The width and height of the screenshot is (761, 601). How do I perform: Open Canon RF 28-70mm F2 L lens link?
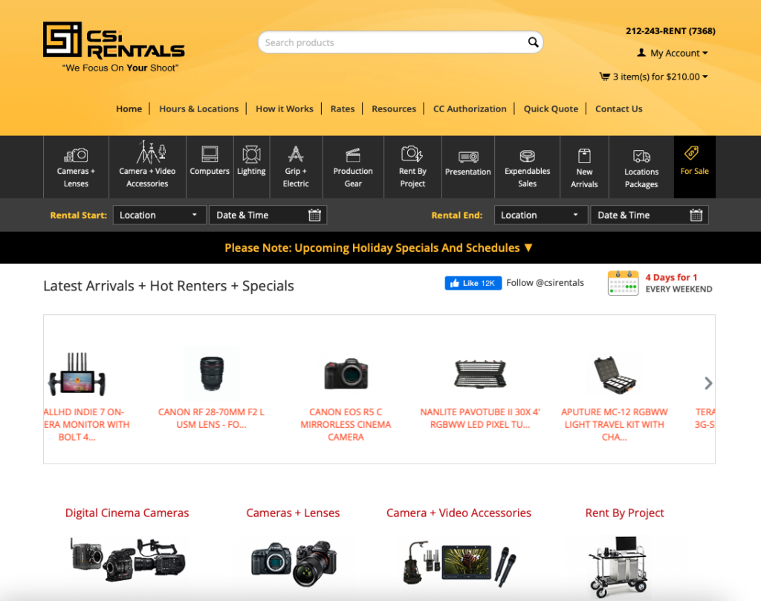[x=211, y=418]
